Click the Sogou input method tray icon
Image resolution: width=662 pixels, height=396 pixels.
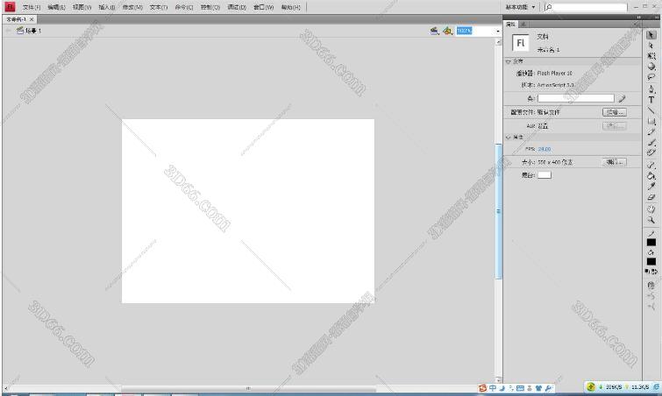(x=482, y=388)
